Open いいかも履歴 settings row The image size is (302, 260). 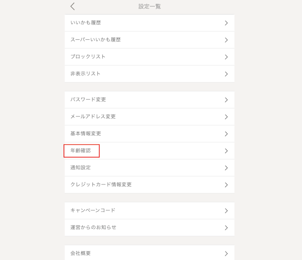[x=86, y=23]
